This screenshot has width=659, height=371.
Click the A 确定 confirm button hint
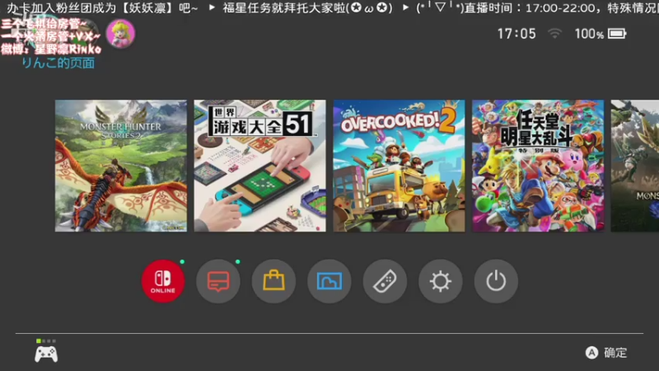606,353
